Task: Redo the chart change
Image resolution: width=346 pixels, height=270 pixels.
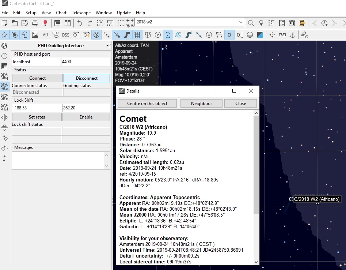Action: (x=90, y=23)
